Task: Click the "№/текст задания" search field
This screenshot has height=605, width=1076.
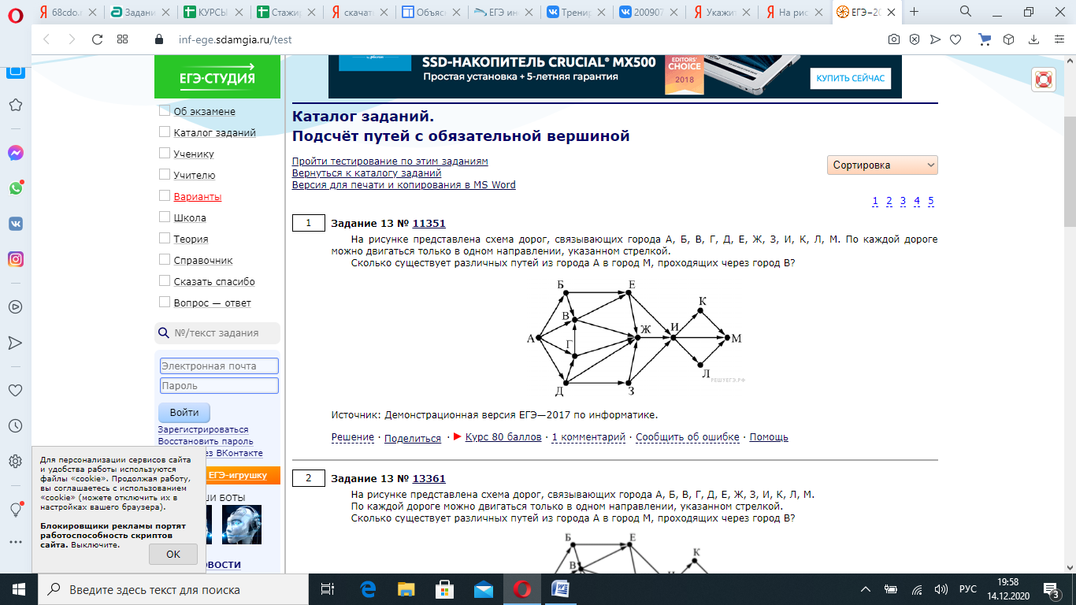Action: pyautogui.click(x=217, y=333)
